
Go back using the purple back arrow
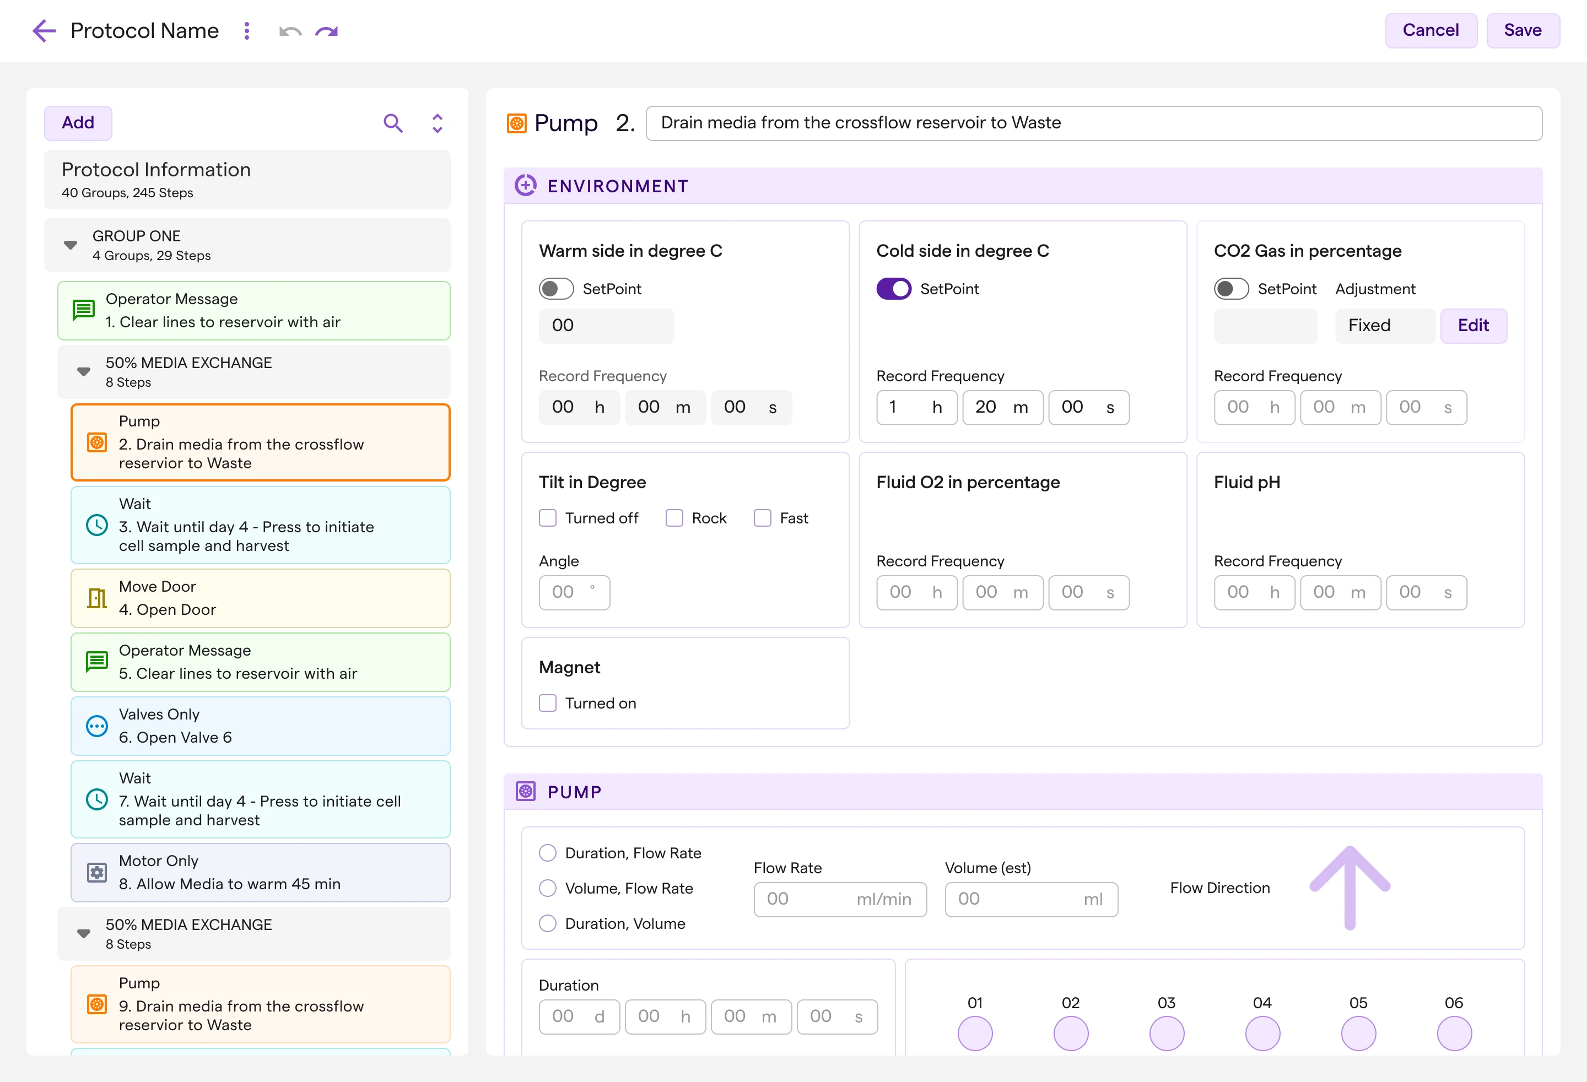pyautogui.click(x=45, y=31)
